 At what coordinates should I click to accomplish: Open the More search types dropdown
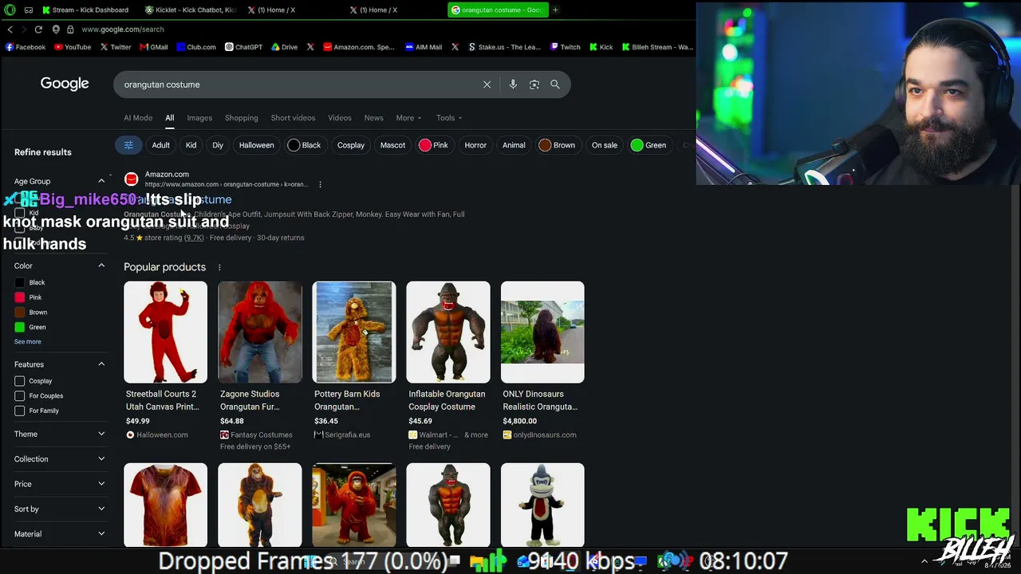coord(409,118)
